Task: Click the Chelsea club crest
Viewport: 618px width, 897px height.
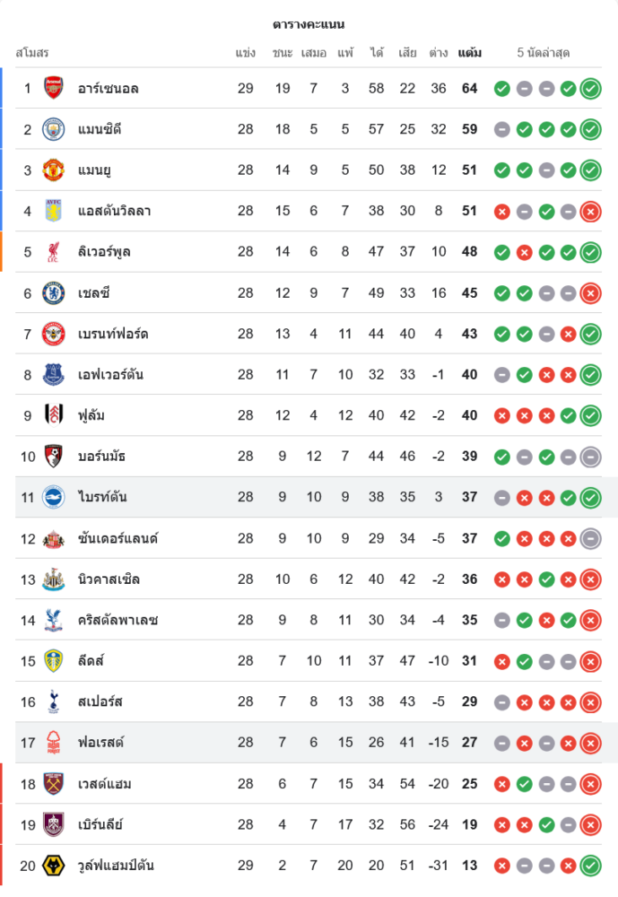Action: (x=54, y=292)
